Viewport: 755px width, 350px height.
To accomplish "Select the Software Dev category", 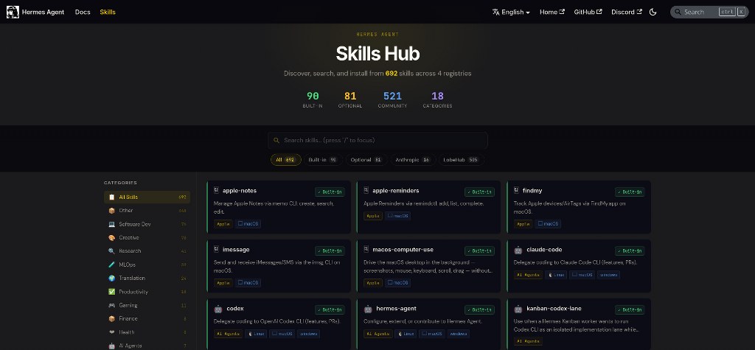I will coord(147,224).
